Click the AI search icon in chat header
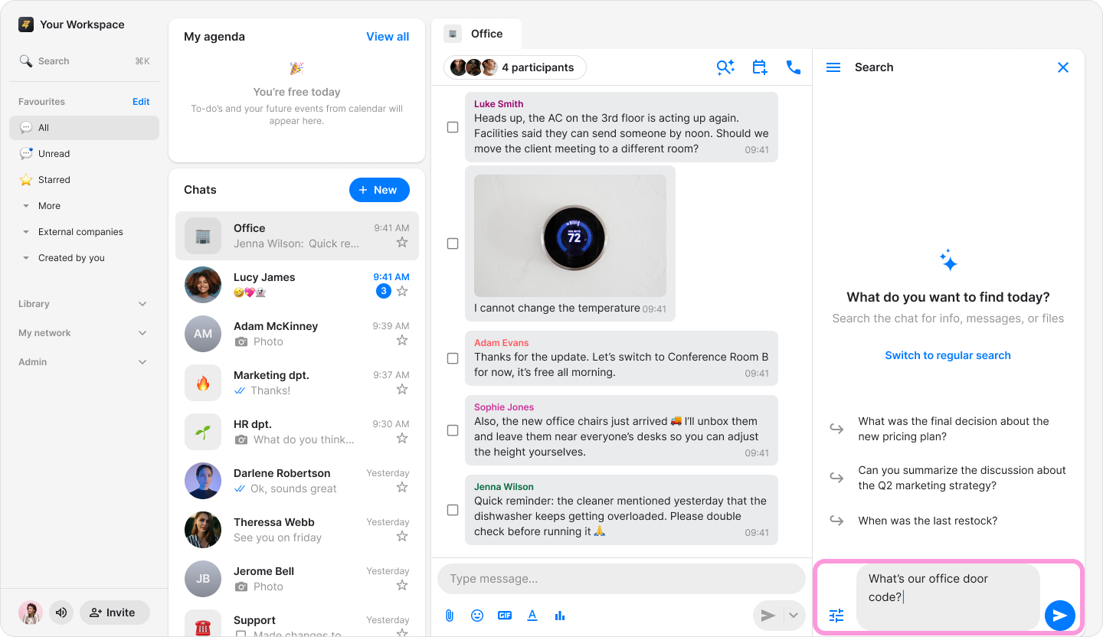 pos(725,67)
